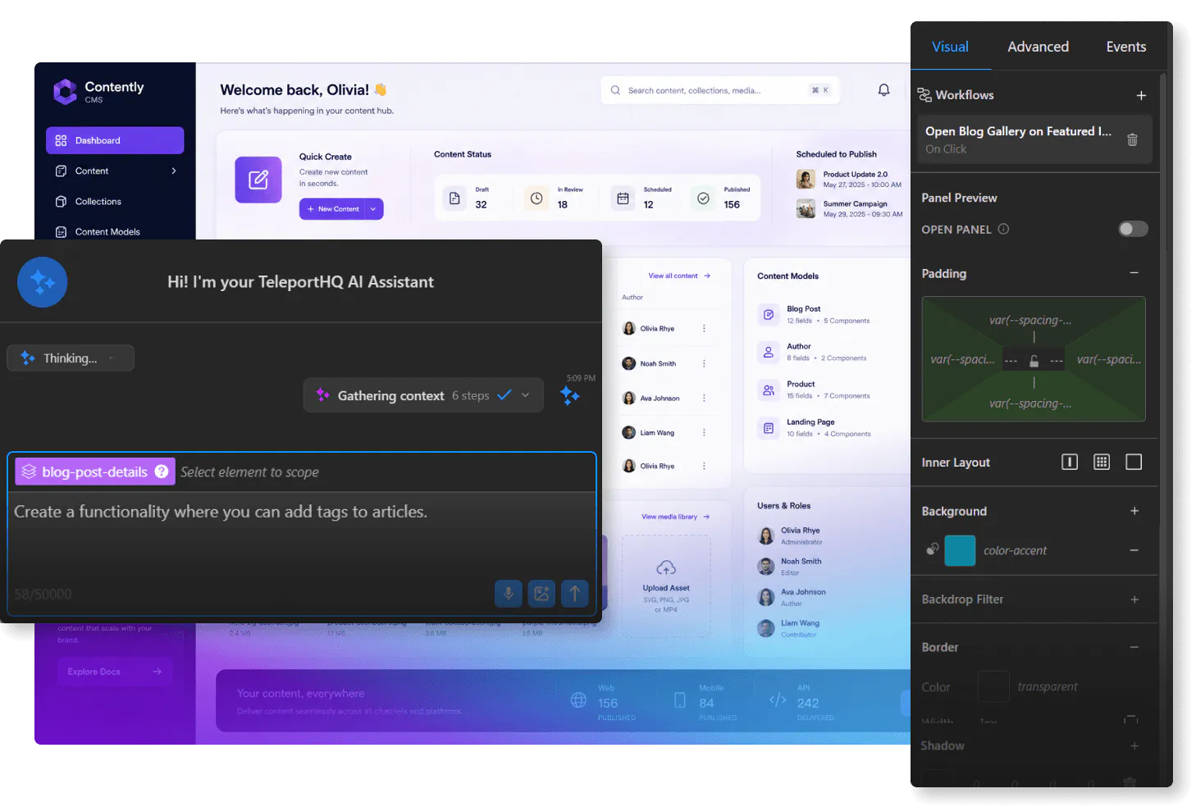Select the single-column Inner Layout icon

[x=1070, y=462]
